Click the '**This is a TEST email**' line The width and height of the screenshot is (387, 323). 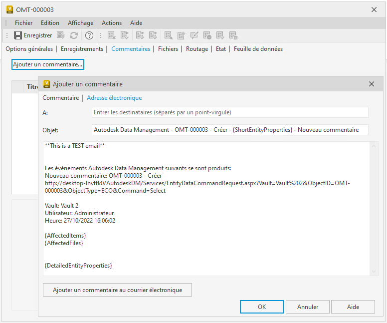tap(75, 146)
